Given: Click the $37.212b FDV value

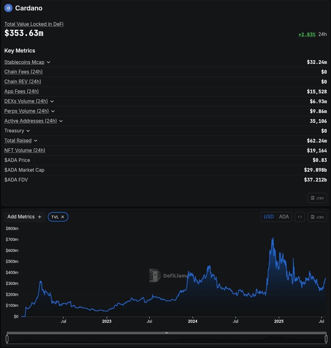Looking at the screenshot, I should pyautogui.click(x=315, y=180).
